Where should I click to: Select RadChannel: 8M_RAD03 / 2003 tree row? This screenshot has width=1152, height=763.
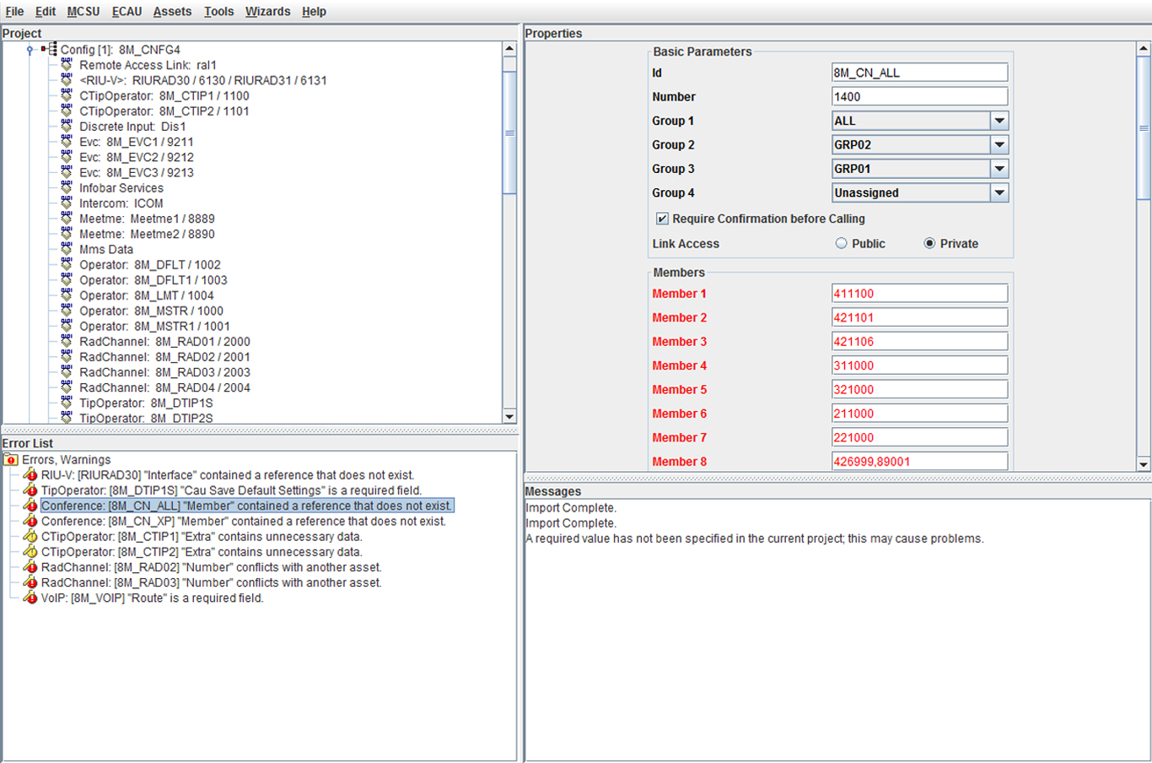click(x=164, y=372)
